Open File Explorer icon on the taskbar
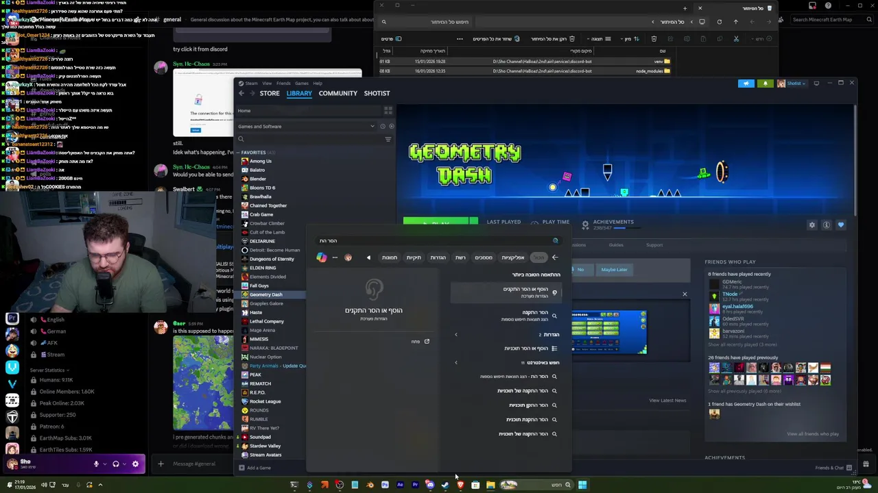Viewport: 878px width, 493px height. (x=490, y=485)
